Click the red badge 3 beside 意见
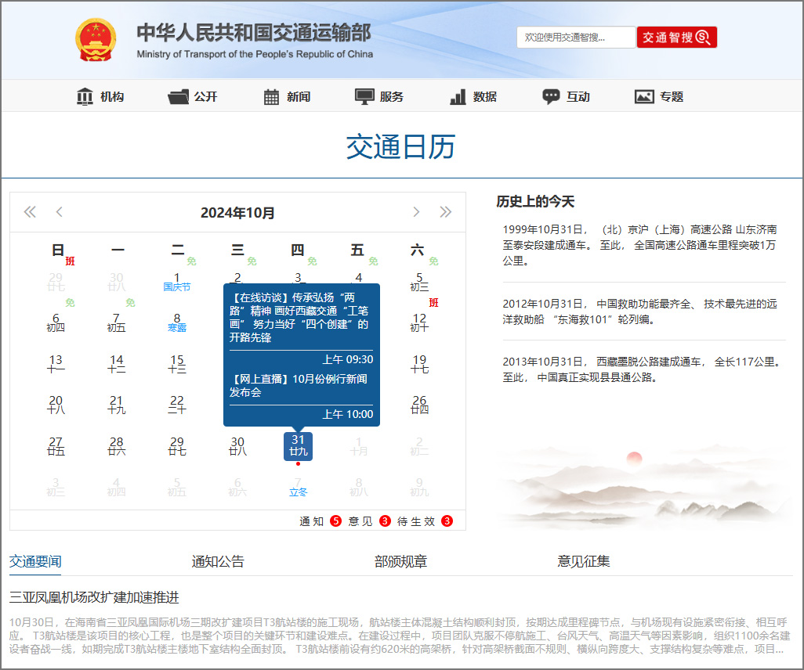The width and height of the screenshot is (804, 670). coord(385,521)
